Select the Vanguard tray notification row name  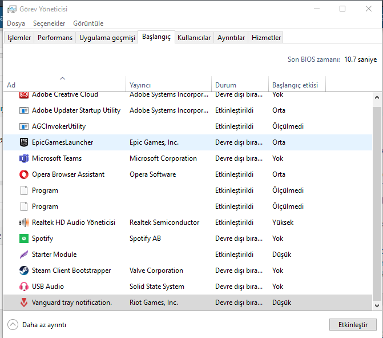[72, 303]
